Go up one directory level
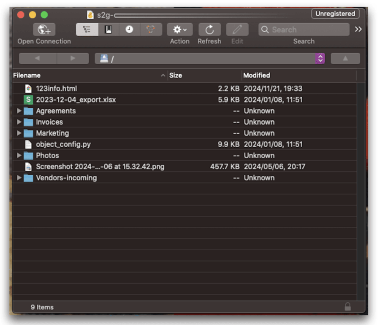Screen dimensions: 380x325 point(346,58)
